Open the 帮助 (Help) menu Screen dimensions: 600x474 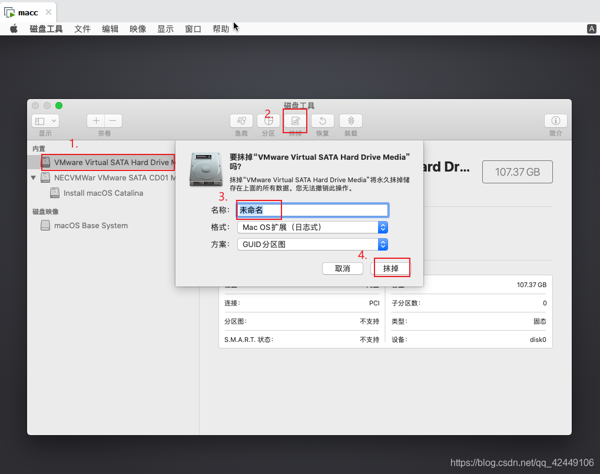tap(221, 29)
